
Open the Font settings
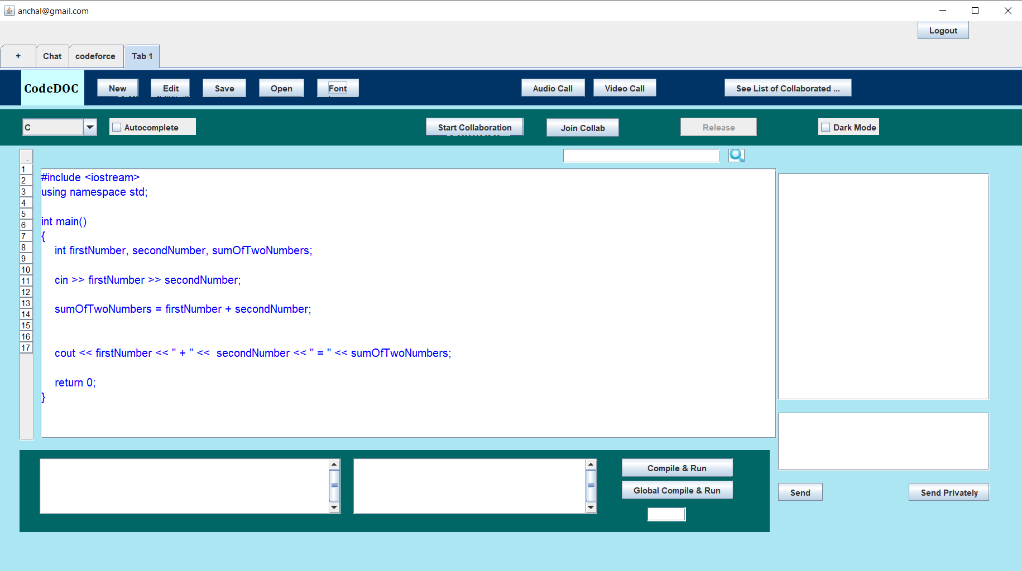coord(338,88)
